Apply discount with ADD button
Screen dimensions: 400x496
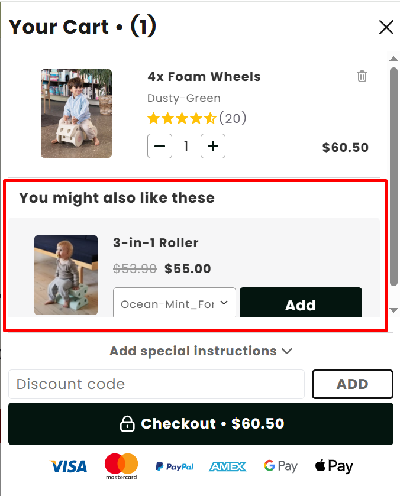(x=352, y=384)
